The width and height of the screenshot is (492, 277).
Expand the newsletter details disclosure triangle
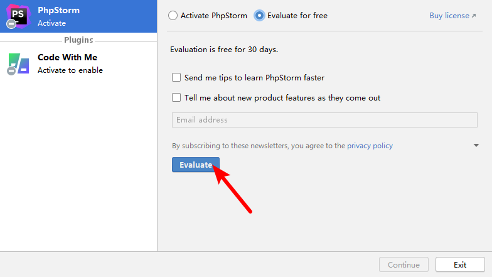click(x=476, y=146)
